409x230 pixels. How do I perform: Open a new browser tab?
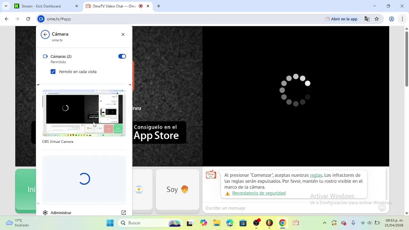click(x=158, y=6)
